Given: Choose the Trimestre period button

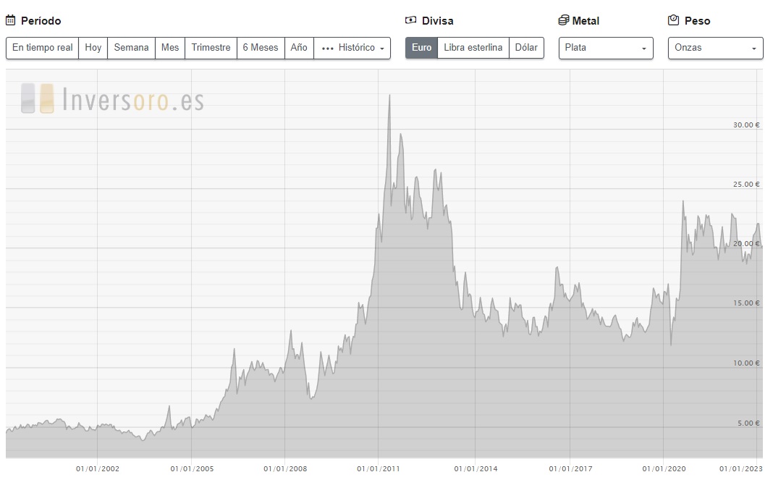Looking at the screenshot, I should 211,48.
